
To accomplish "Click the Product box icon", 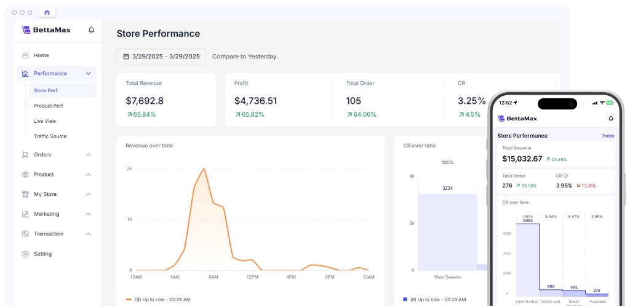I will click(x=25, y=175).
